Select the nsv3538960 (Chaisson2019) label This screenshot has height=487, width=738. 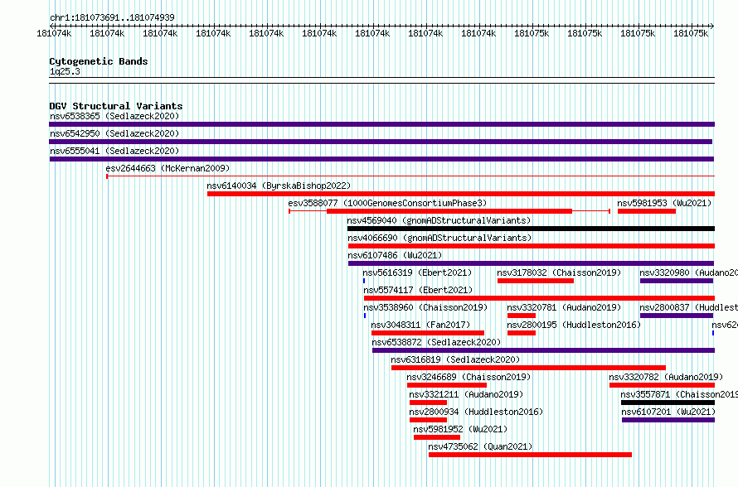tap(425, 307)
